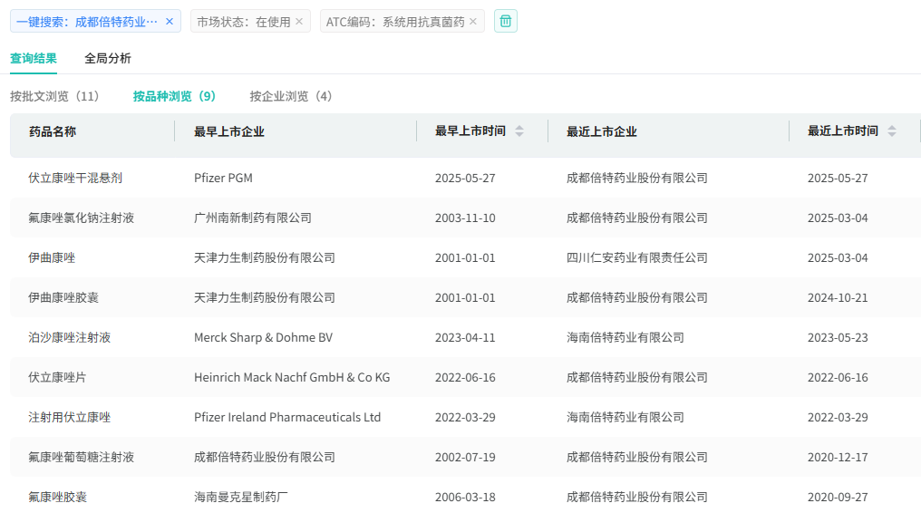Select the 按品种浏览 (9) view
921x513 pixels.
(174, 96)
